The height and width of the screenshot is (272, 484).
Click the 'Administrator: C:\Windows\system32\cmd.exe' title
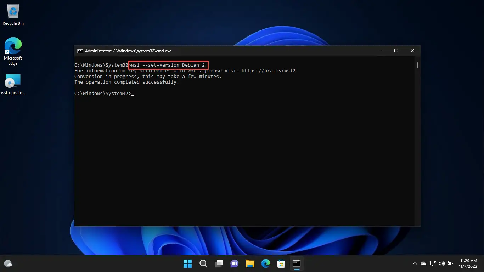point(128,51)
